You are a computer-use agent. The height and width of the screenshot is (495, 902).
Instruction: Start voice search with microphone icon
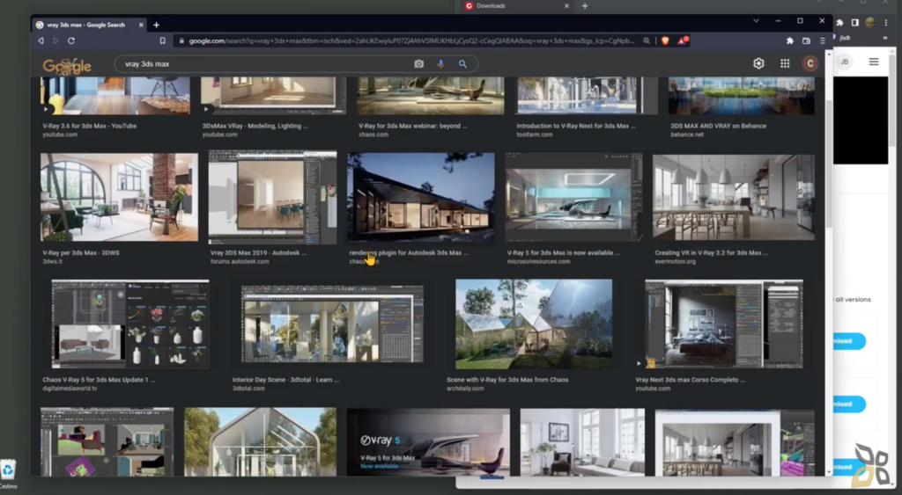point(440,63)
